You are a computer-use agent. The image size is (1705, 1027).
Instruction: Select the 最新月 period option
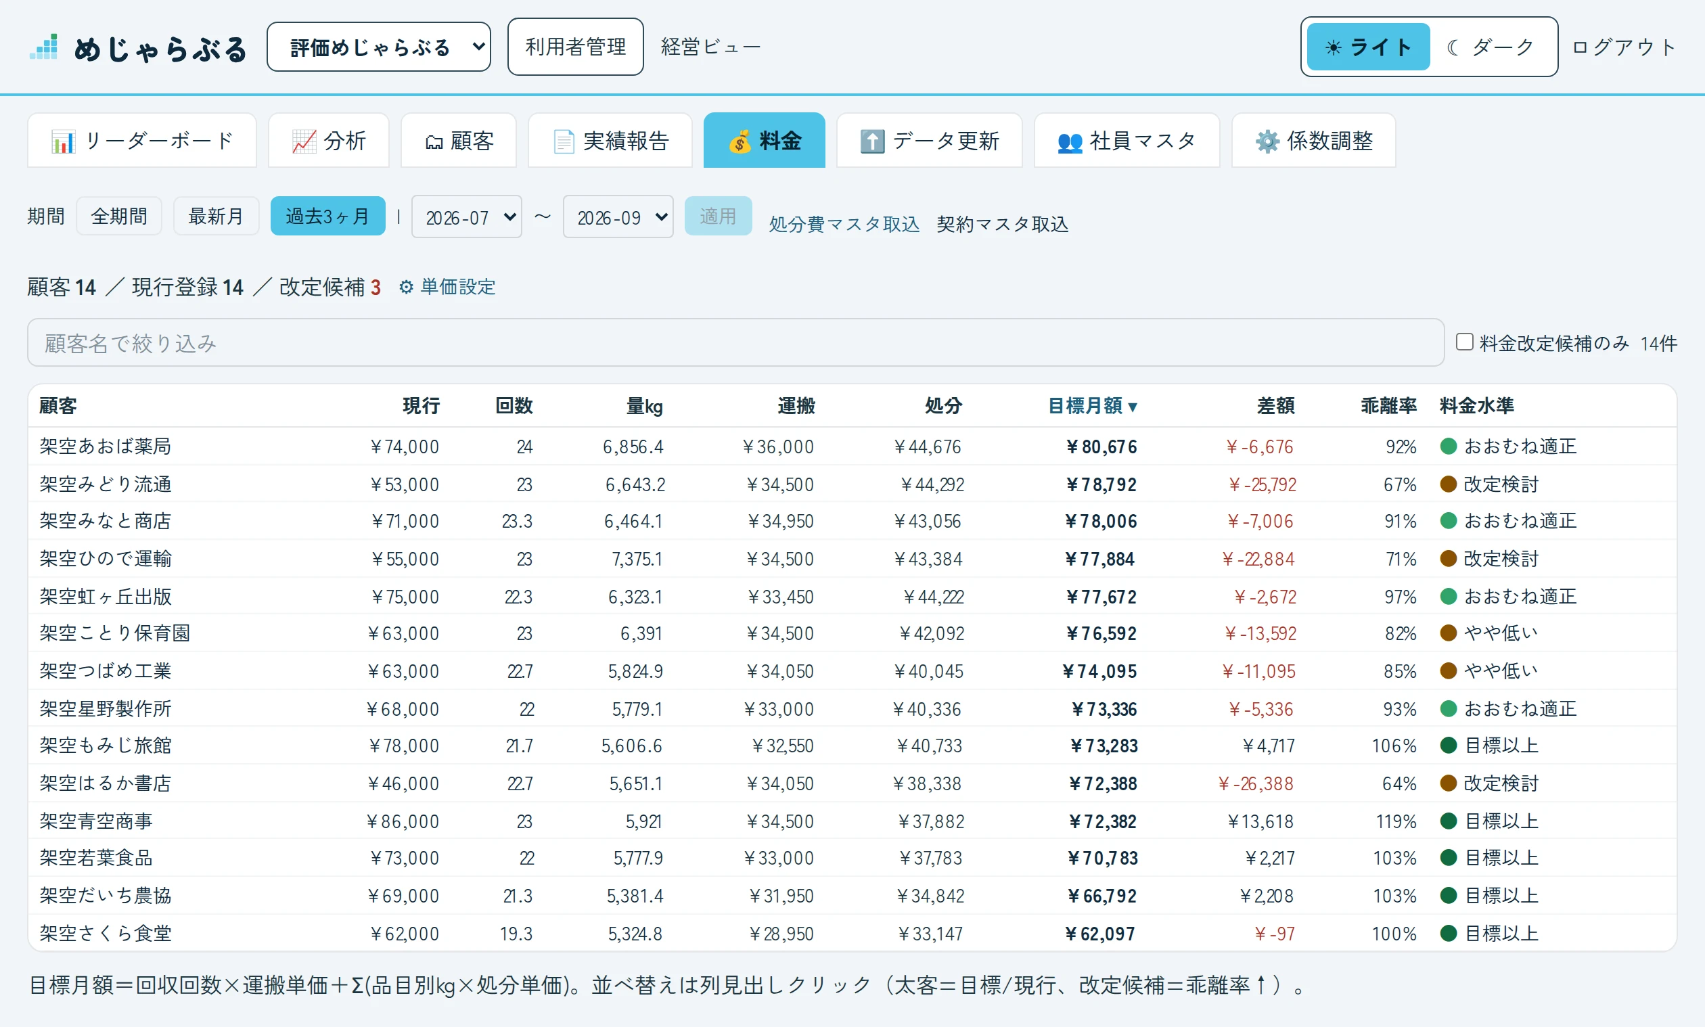(216, 216)
